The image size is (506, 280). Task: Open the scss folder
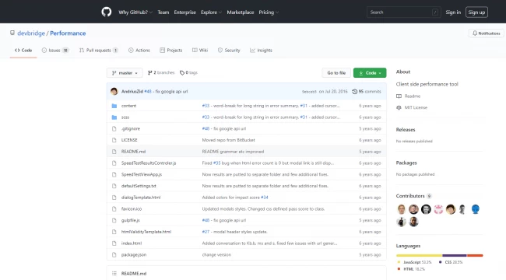(x=125, y=117)
